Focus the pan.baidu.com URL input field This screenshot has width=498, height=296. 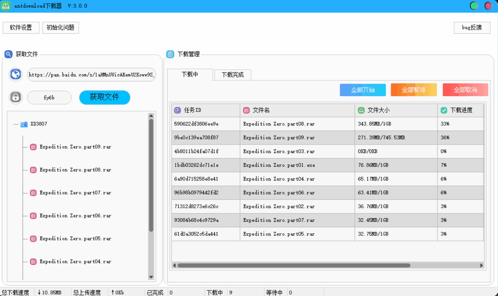click(92, 74)
